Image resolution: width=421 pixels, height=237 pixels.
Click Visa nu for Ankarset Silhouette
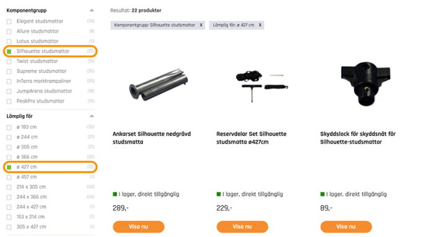click(x=139, y=226)
